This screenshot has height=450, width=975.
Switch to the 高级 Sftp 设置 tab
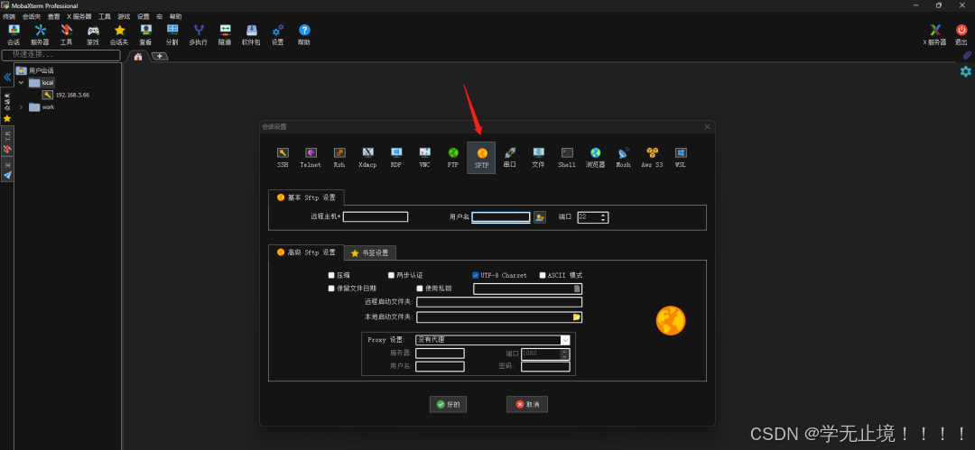pos(306,253)
